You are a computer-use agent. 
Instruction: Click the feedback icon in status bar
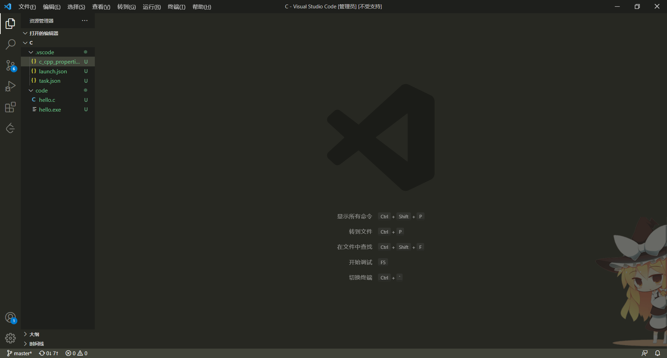coord(644,353)
